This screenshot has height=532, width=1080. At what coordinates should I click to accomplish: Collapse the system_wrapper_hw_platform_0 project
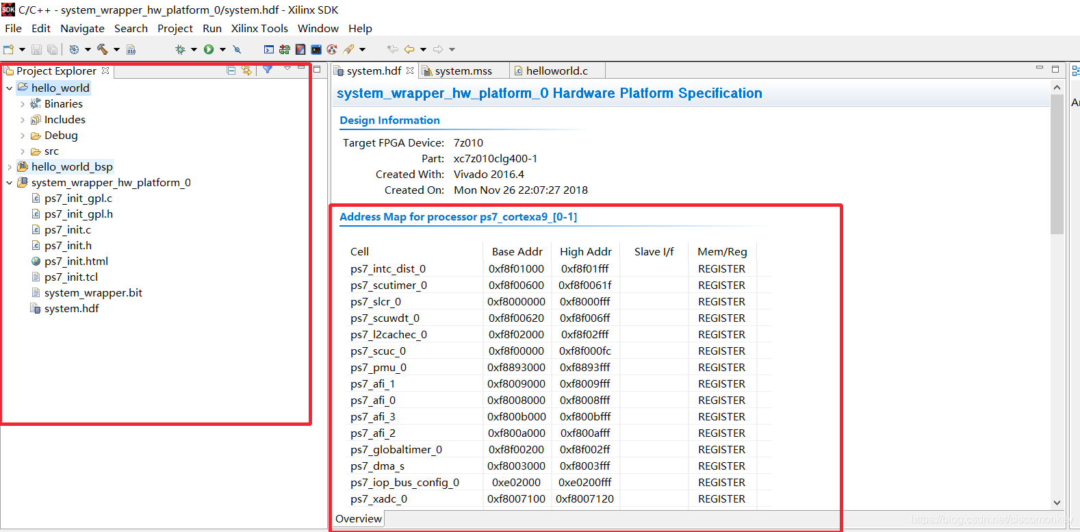[10, 183]
